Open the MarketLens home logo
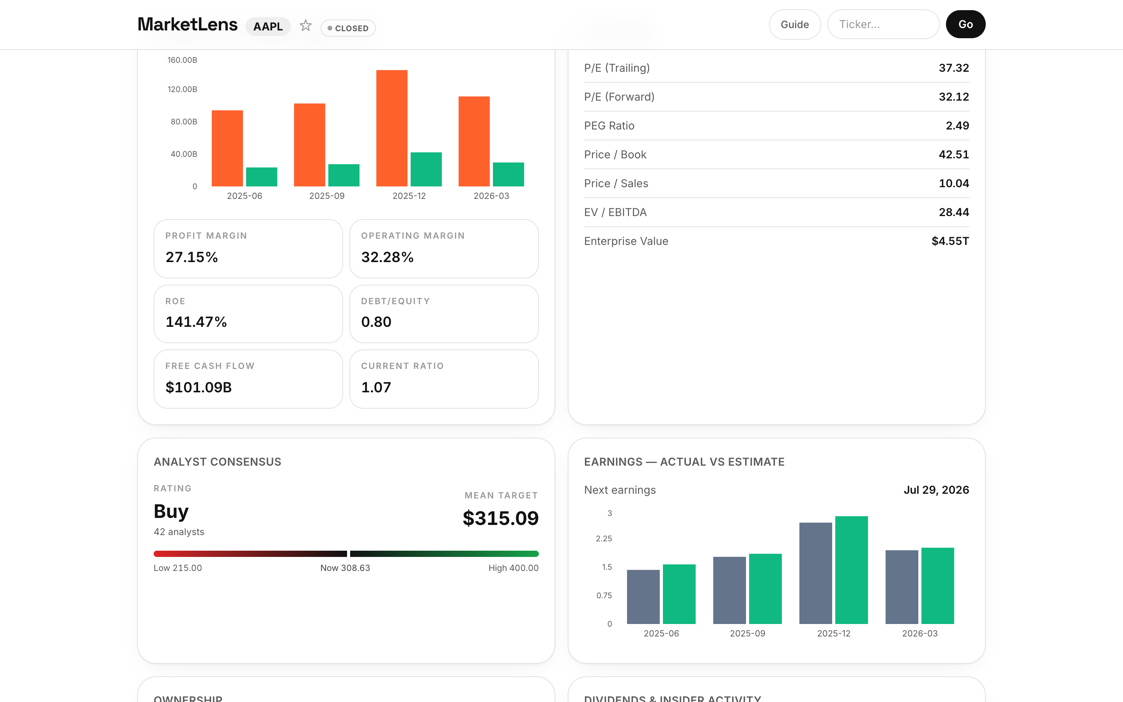Screen dimensions: 1123x702 pyautogui.click(x=188, y=25)
